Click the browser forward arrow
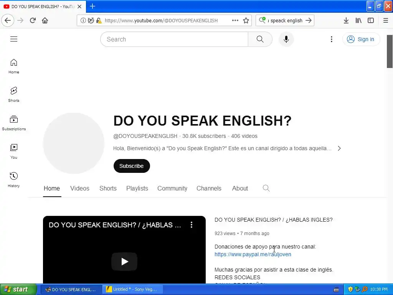This screenshot has height=295, width=393. [x=20, y=20]
